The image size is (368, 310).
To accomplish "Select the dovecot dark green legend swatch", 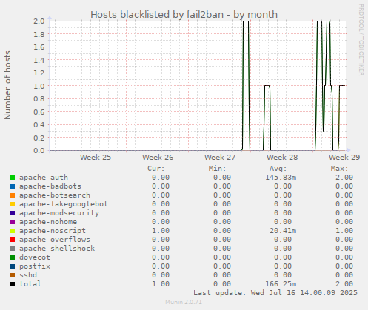I will tap(13, 257).
